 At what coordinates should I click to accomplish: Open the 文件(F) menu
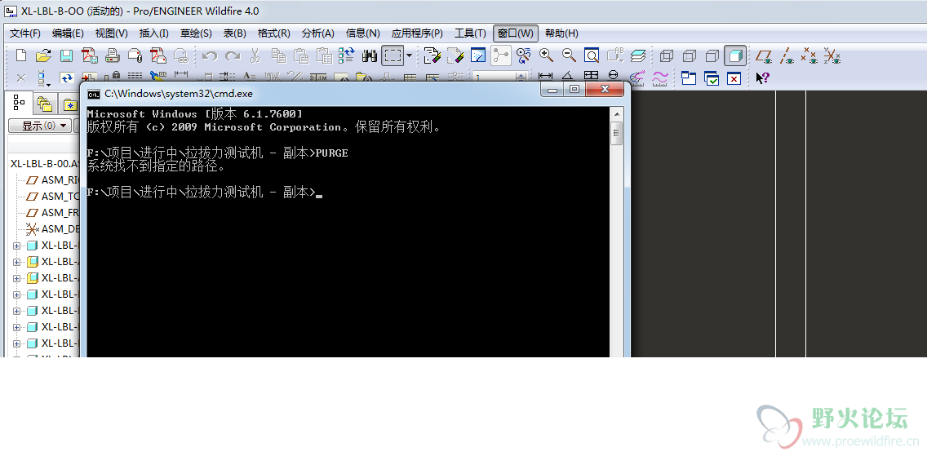click(25, 33)
